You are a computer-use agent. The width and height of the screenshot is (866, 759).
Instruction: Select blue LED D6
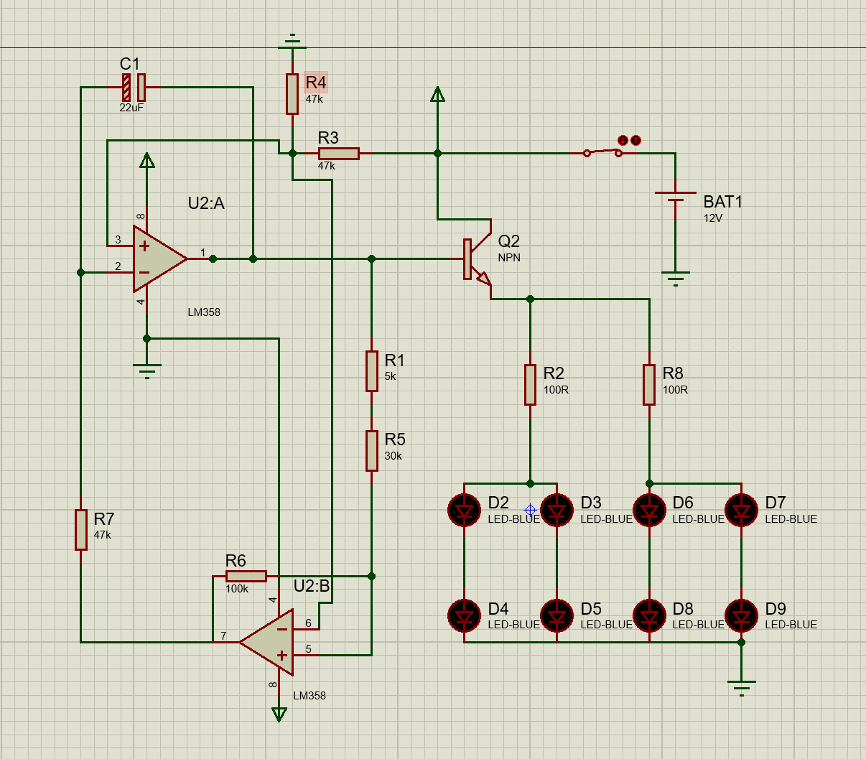coord(649,511)
